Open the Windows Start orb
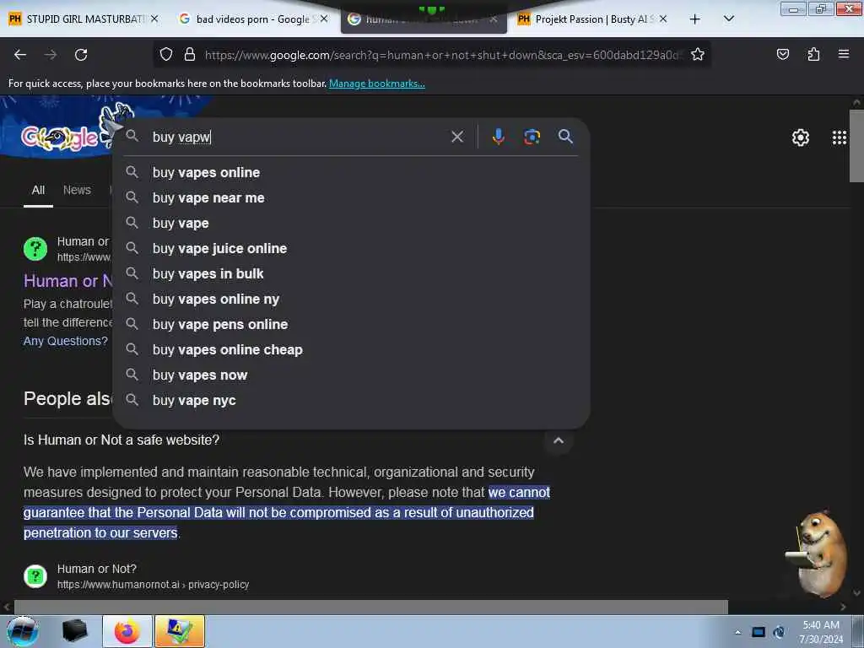Screen dimensions: 864x648 pyautogui.click(x=23, y=631)
